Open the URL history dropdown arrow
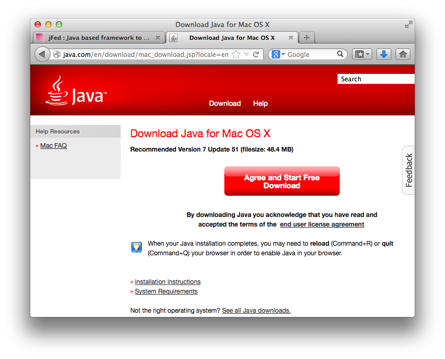The image size is (445, 359). tap(246, 54)
